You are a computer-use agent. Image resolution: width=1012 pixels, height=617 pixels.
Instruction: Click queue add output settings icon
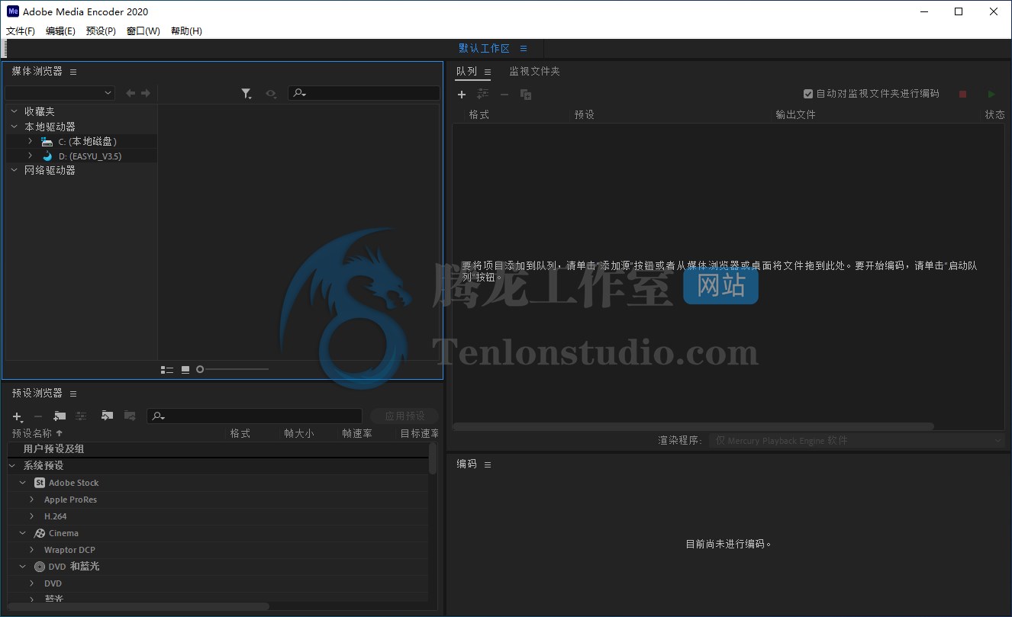pyautogui.click(x=482, y=95)
